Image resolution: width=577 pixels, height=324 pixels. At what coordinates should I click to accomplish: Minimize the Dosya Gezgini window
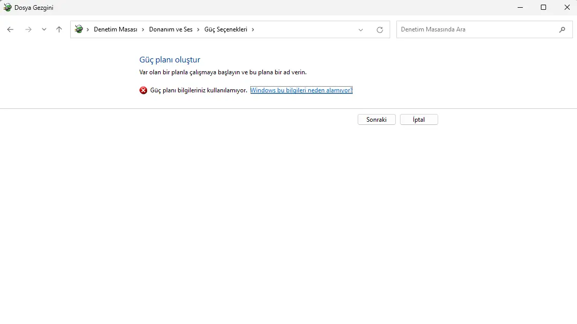pyautogui.click(x=520, y=7)
